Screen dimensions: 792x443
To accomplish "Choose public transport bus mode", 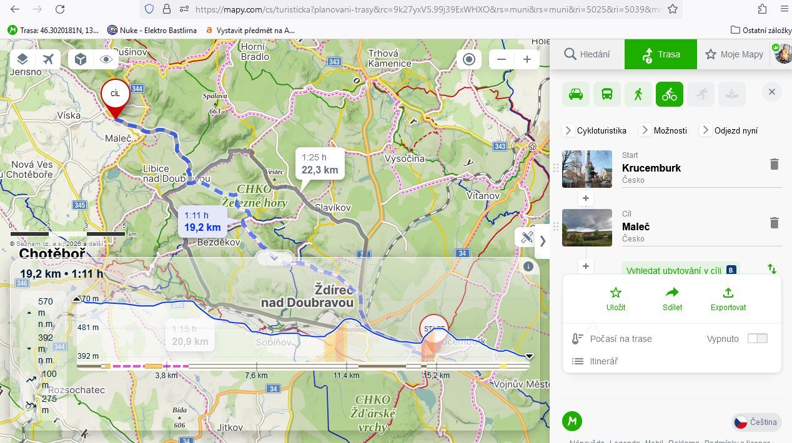I will [607, 94].
